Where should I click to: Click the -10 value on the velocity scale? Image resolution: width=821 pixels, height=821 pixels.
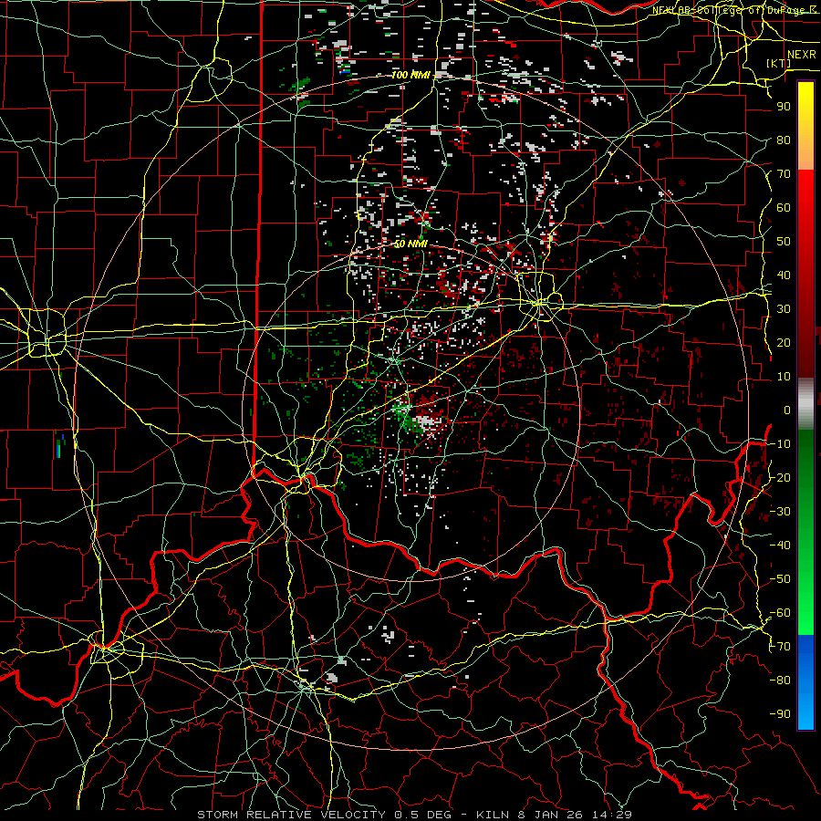pyautogui.click(x=780, y=444)
